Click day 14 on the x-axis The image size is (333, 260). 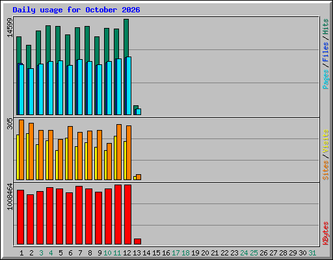pos(146,253)
